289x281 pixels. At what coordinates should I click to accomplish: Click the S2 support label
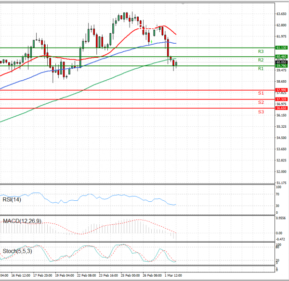pyautogui.click(x=261, y=102)
